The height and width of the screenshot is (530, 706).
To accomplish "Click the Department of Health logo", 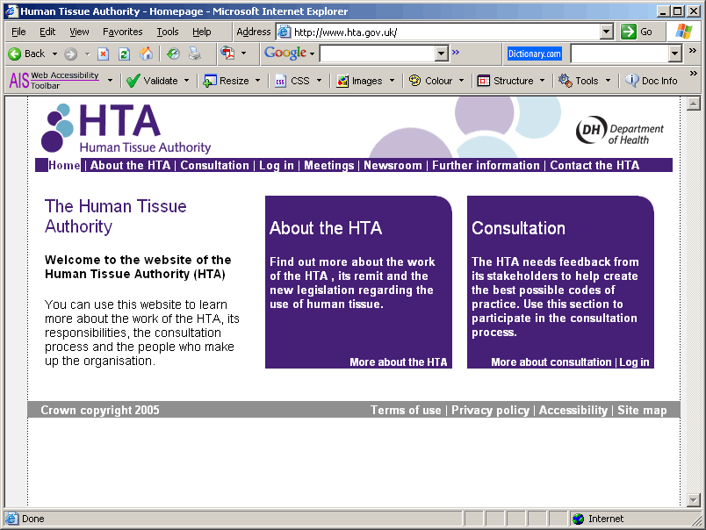I will (620, 130).
